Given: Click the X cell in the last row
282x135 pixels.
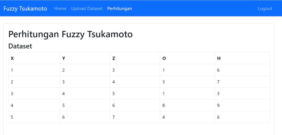Looking at the screenshot, I should (x=34, y=117).
